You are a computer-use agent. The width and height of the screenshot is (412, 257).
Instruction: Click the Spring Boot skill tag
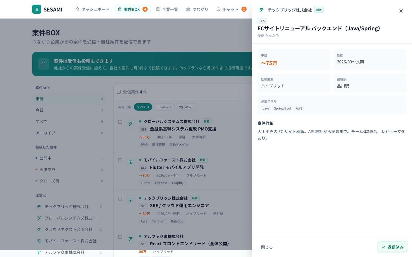coord(282,108)
